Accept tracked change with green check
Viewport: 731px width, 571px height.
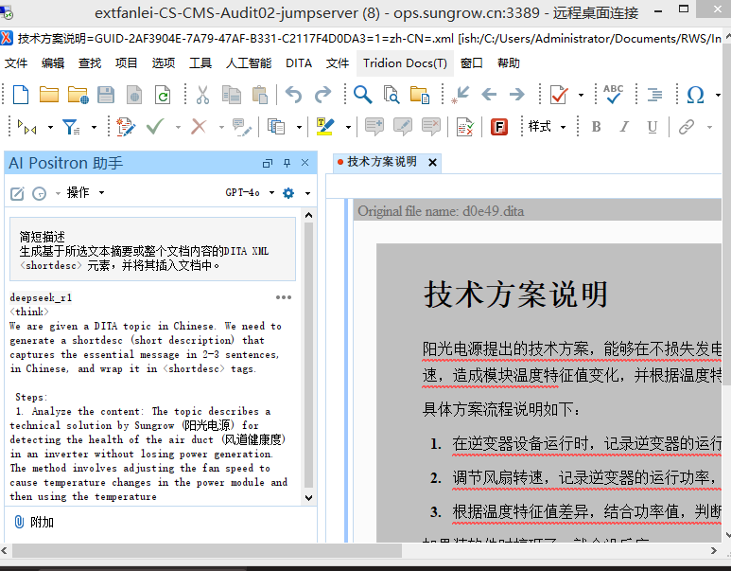pyautogui.click(x=155, y=127)
